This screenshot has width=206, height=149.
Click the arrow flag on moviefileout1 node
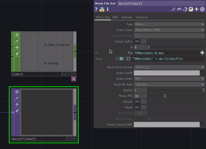pyautogui.click(x=17, y=104)
